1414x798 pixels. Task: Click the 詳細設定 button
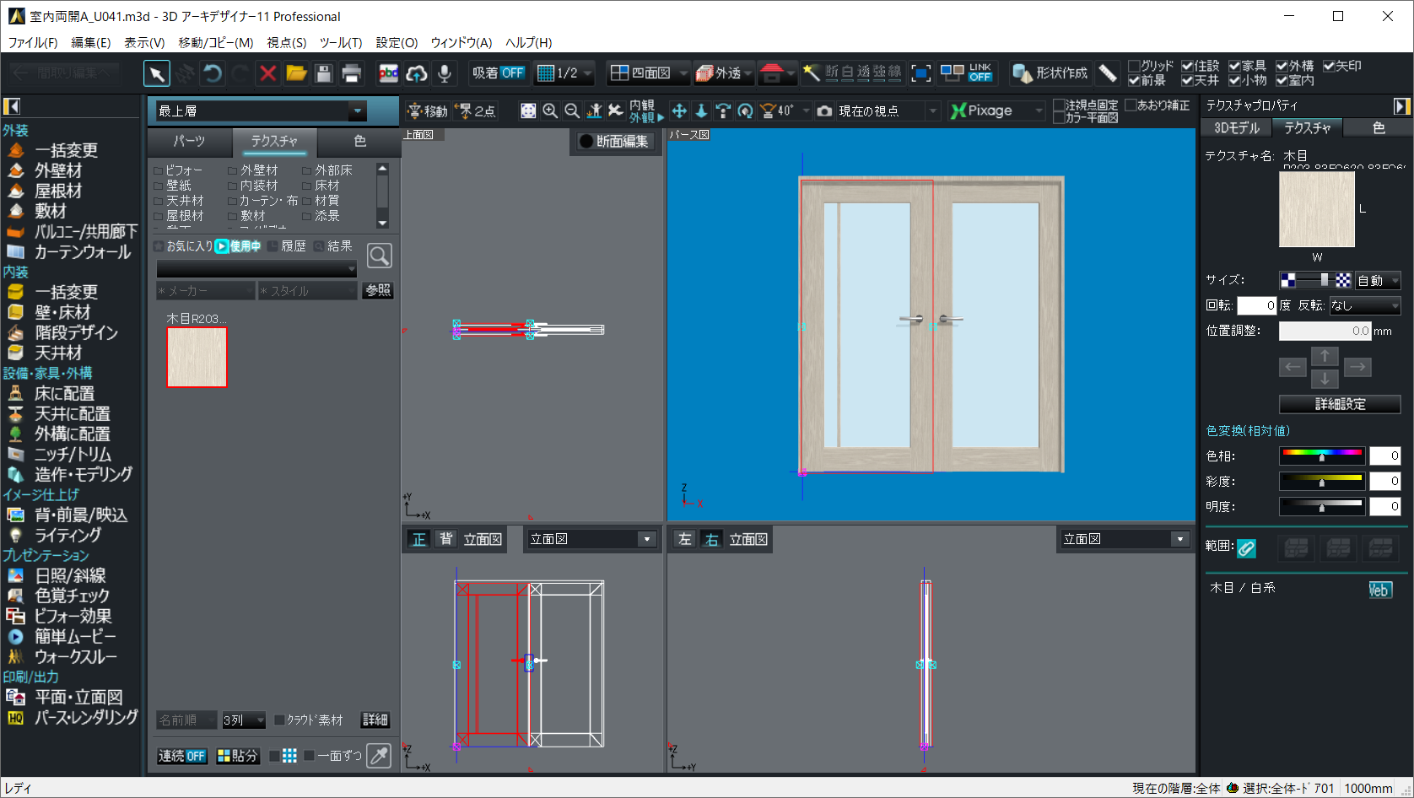point(1339,404)
